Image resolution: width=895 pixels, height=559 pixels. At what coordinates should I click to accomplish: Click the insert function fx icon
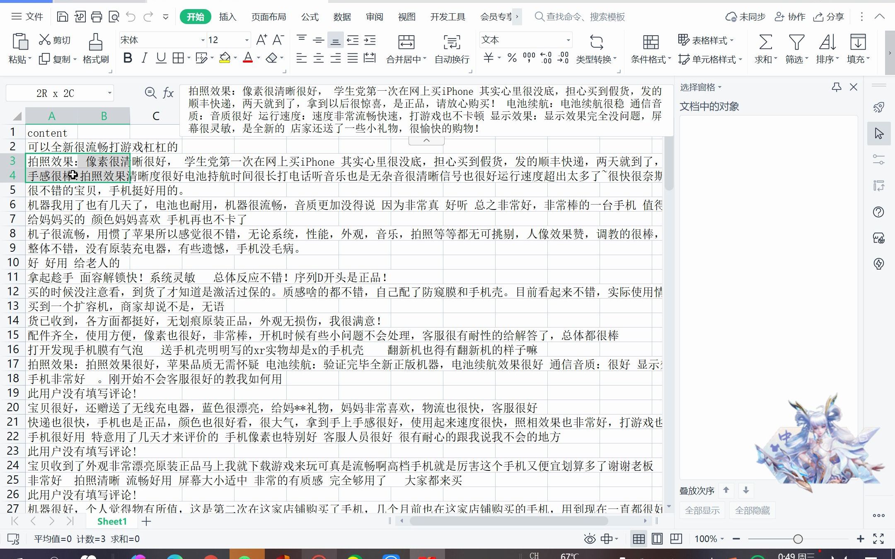168,93
